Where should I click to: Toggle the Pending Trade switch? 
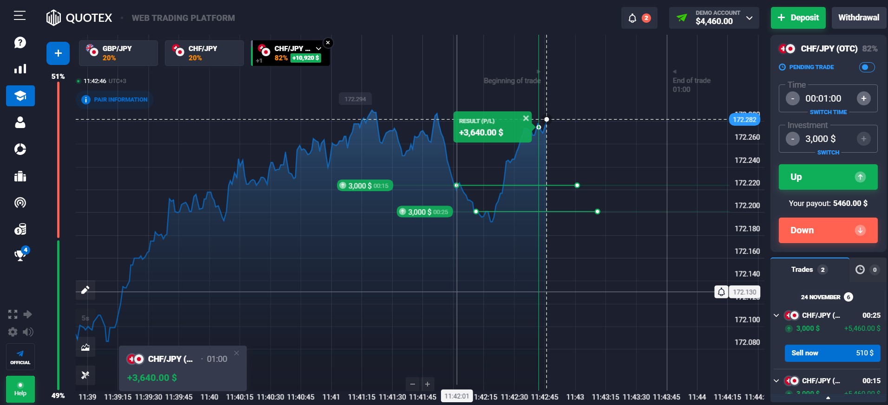pyautogui.click(x=867, y=67)
